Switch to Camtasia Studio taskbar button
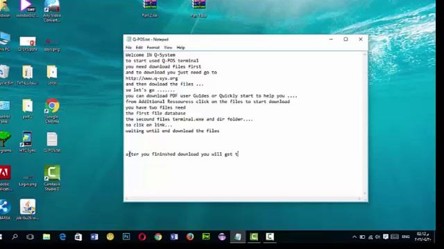Screen dimensions: 444x249 [x=254, y=237]
